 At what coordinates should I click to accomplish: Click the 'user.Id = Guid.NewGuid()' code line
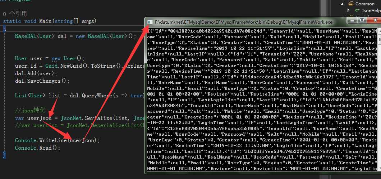(x=80, y=66)
